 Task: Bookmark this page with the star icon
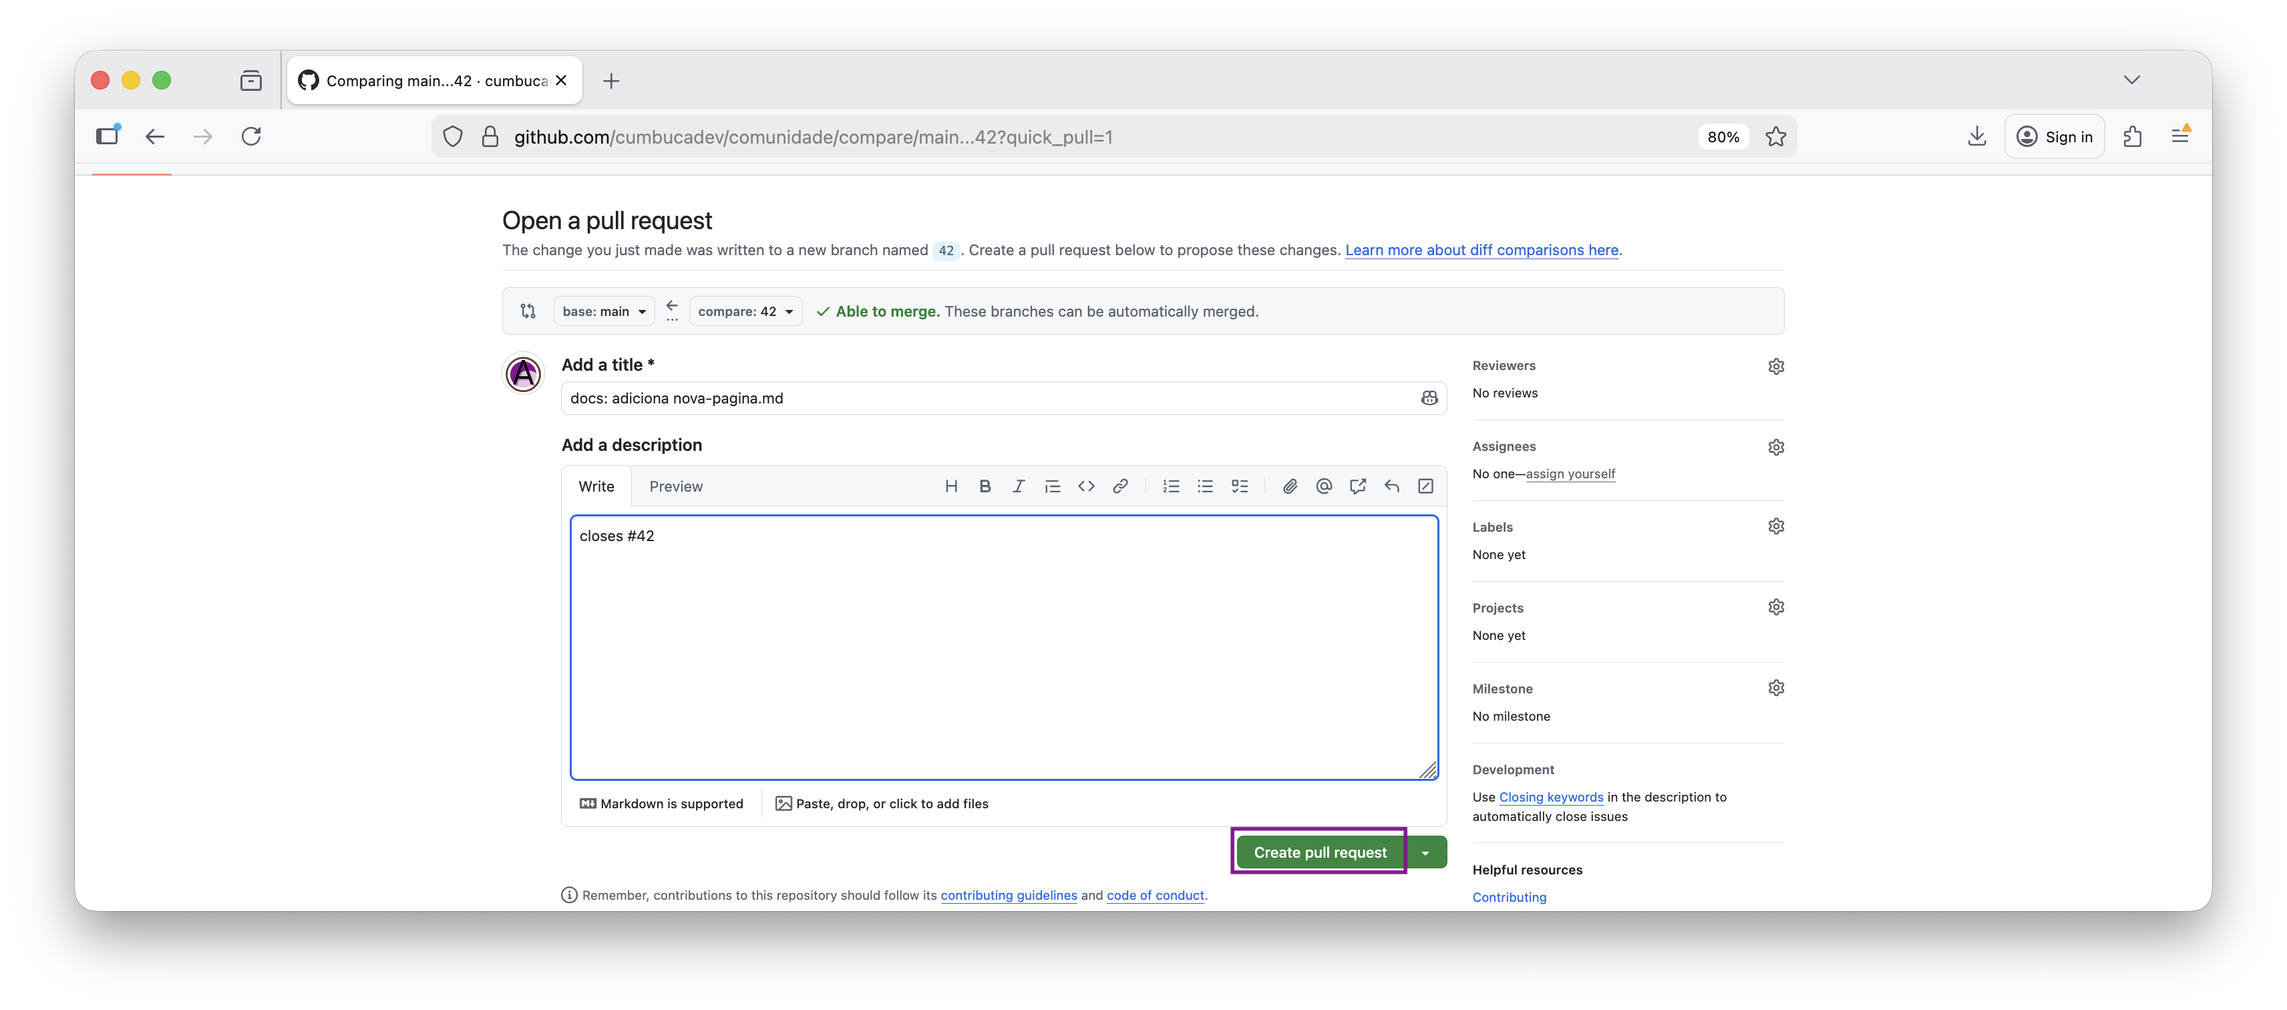[1775, 136]
